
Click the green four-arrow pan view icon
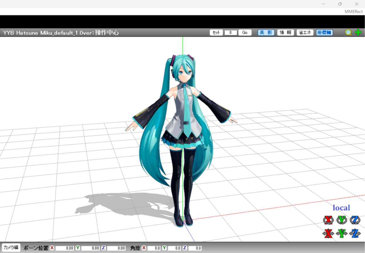click(358, 32)
